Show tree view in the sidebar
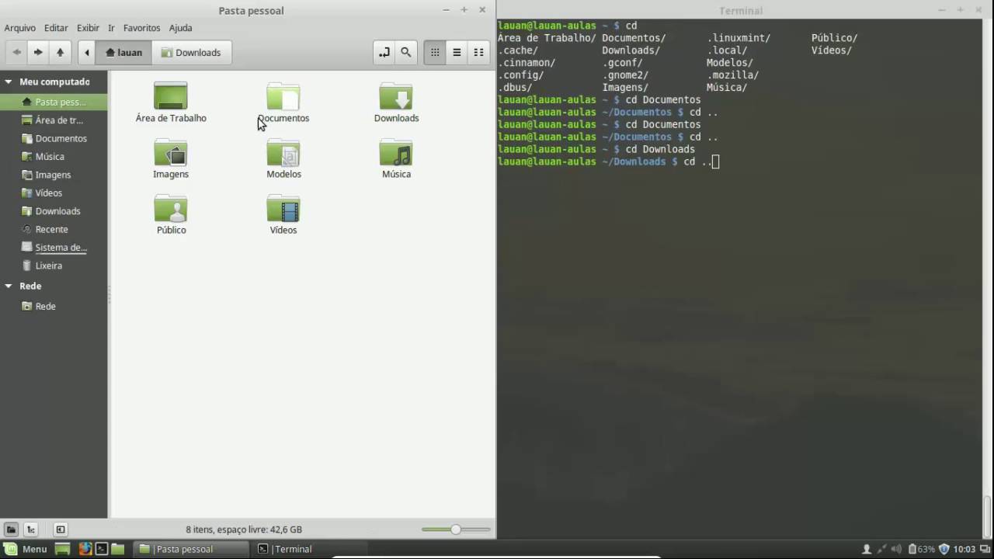994x559 pixels. tap(31, 529)
